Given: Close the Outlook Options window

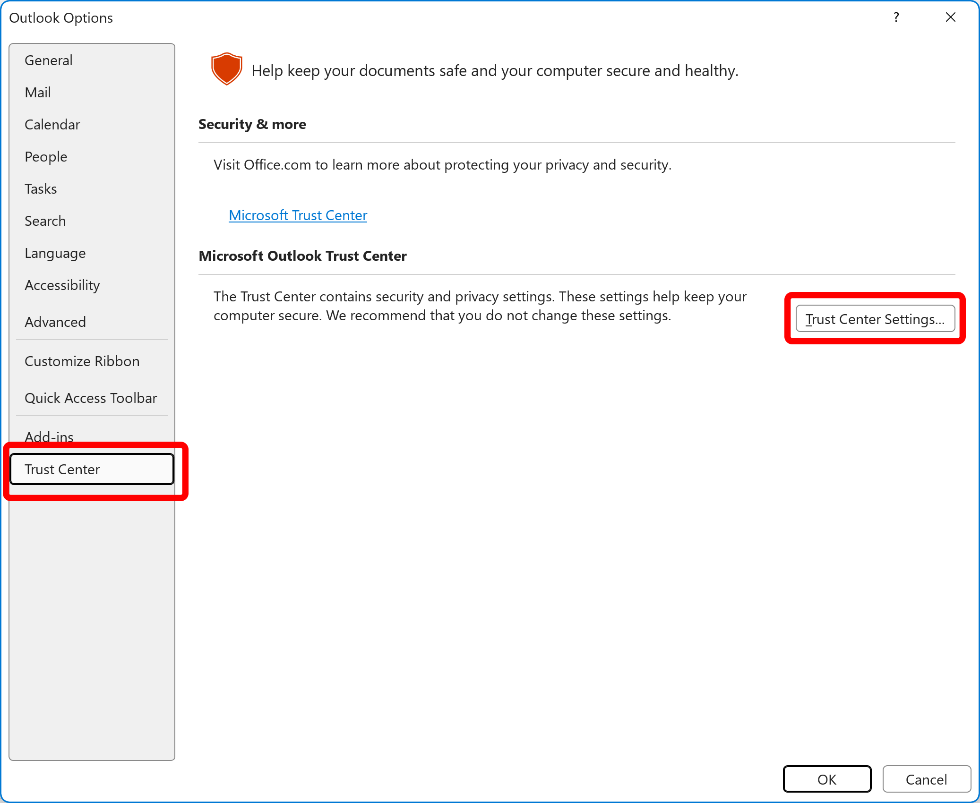Looking at the screenshot, I should (x=951, y=17).
